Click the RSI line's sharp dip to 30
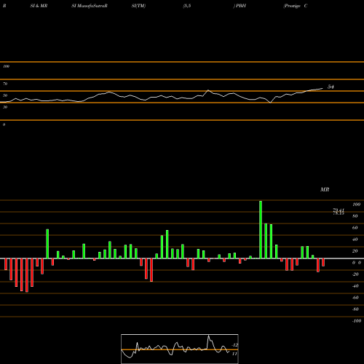The width and height of the screenshot is (364, 364). (271, 103)
